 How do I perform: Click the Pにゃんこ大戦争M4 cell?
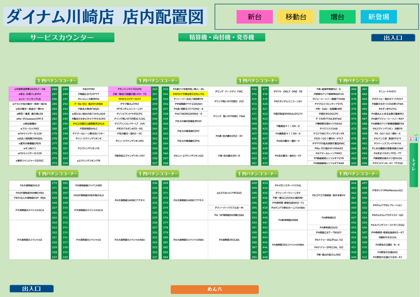[89, 99]
